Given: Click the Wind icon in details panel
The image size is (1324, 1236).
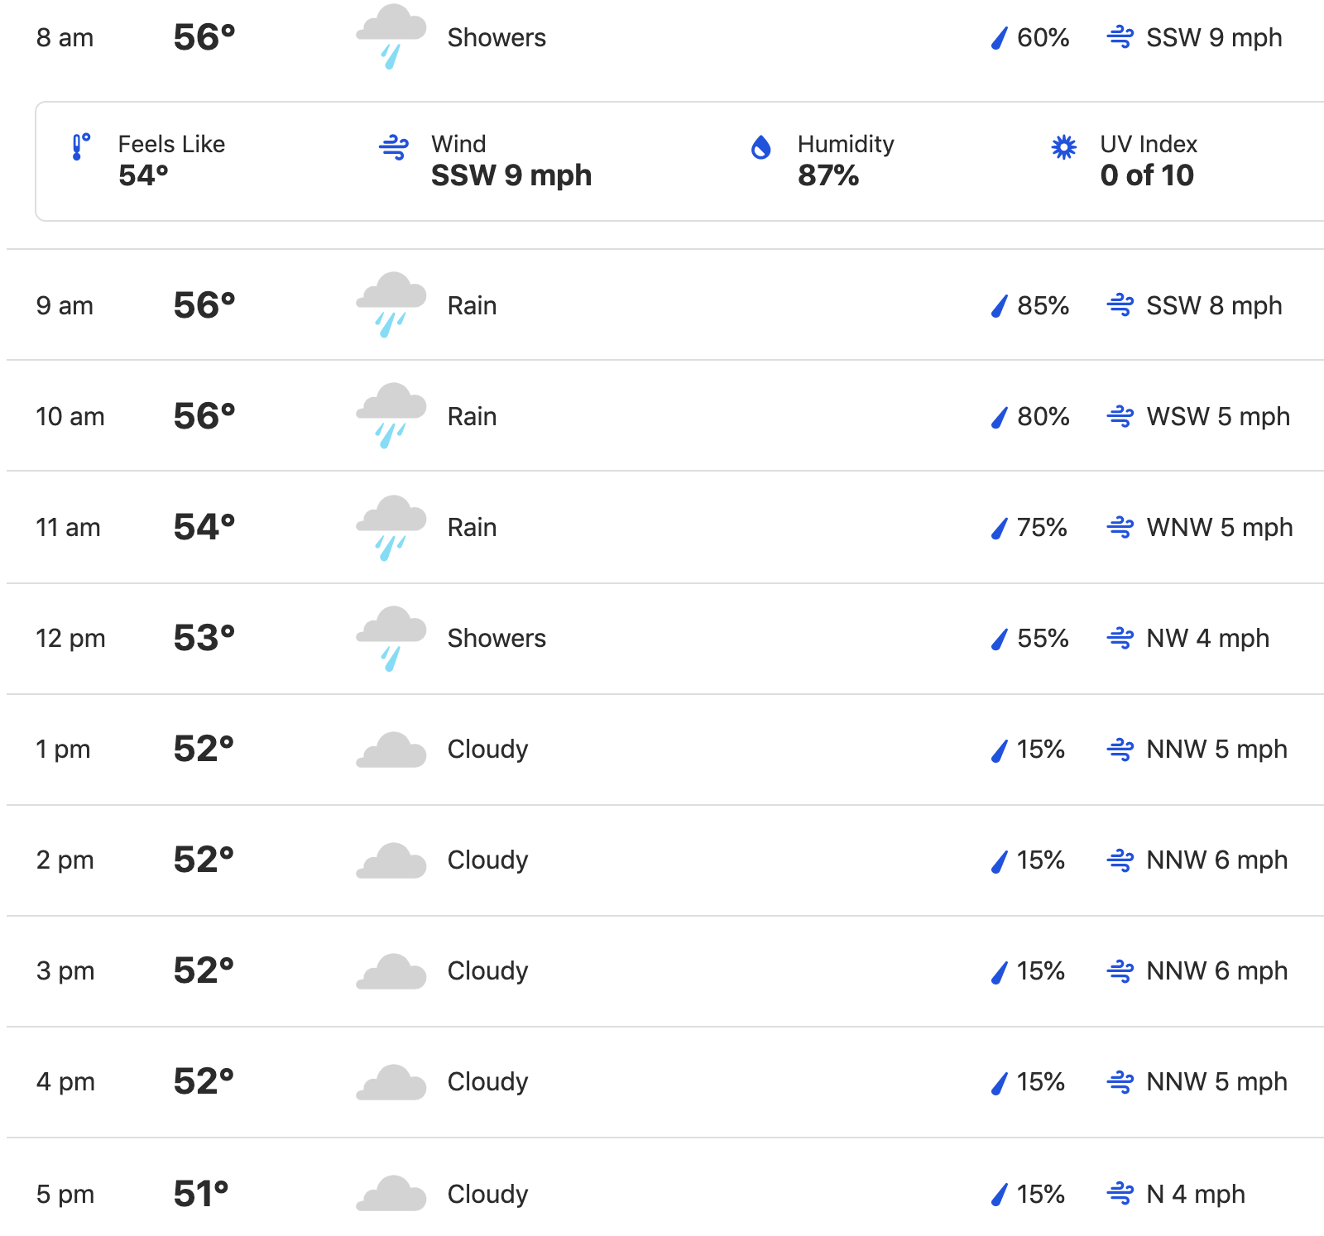Looking at the screenshot, I should (x=394, y=147).
